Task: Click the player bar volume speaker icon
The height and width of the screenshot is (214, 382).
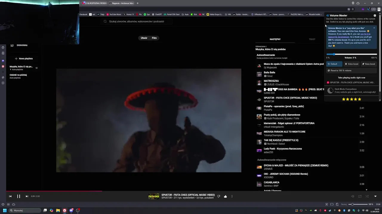Action: tap(352, 196)
